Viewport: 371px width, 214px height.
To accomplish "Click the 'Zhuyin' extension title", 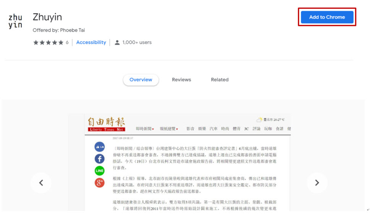I will click(47, 17).
